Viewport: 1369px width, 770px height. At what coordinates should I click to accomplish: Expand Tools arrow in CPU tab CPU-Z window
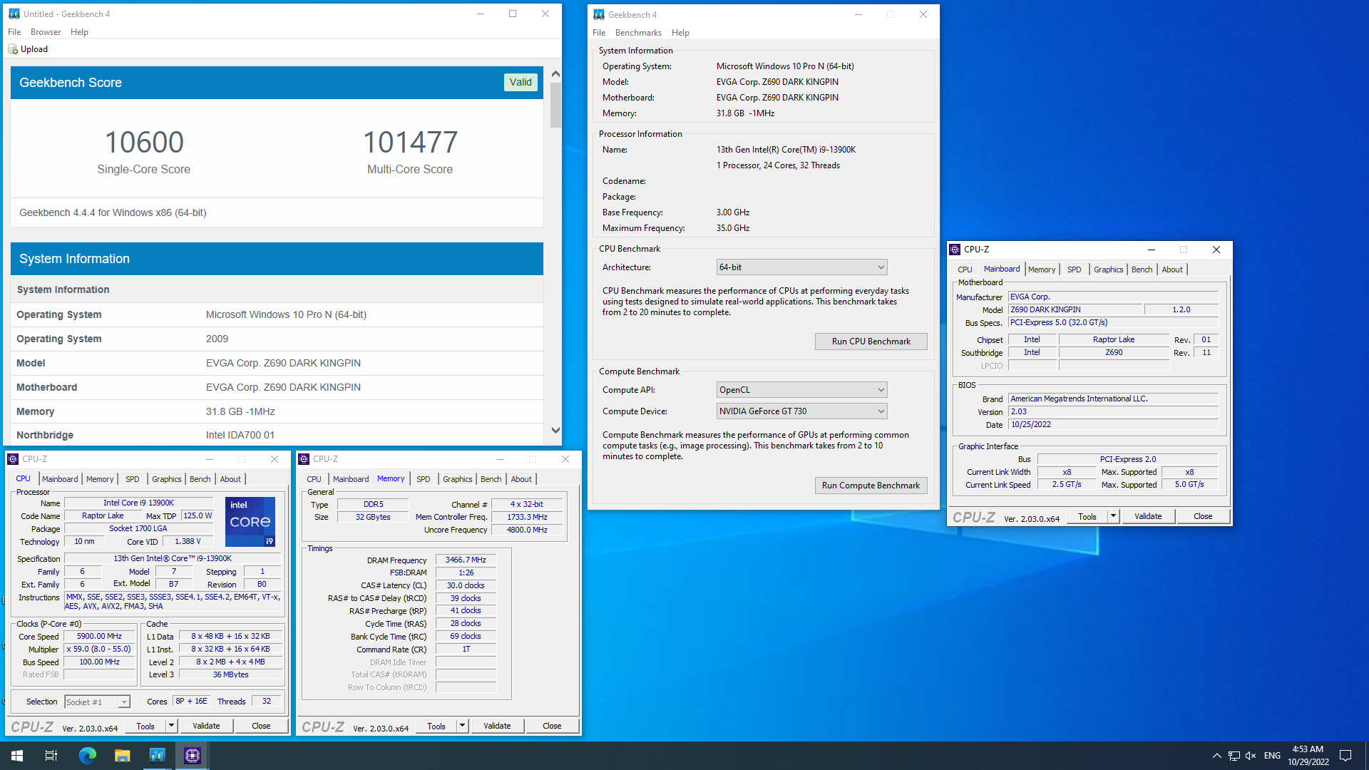(171, 726)
